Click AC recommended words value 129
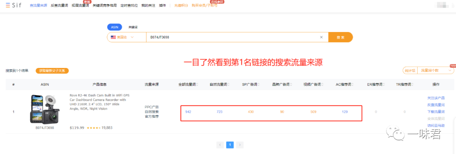 point(345,112)
